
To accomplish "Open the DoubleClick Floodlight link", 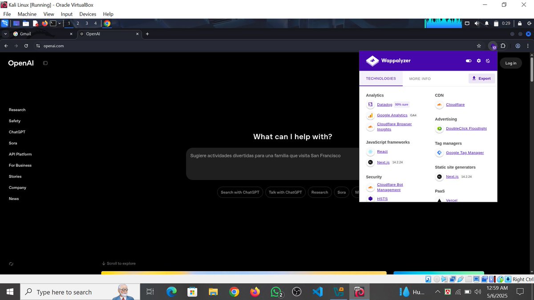I will [x=466, y=128].
